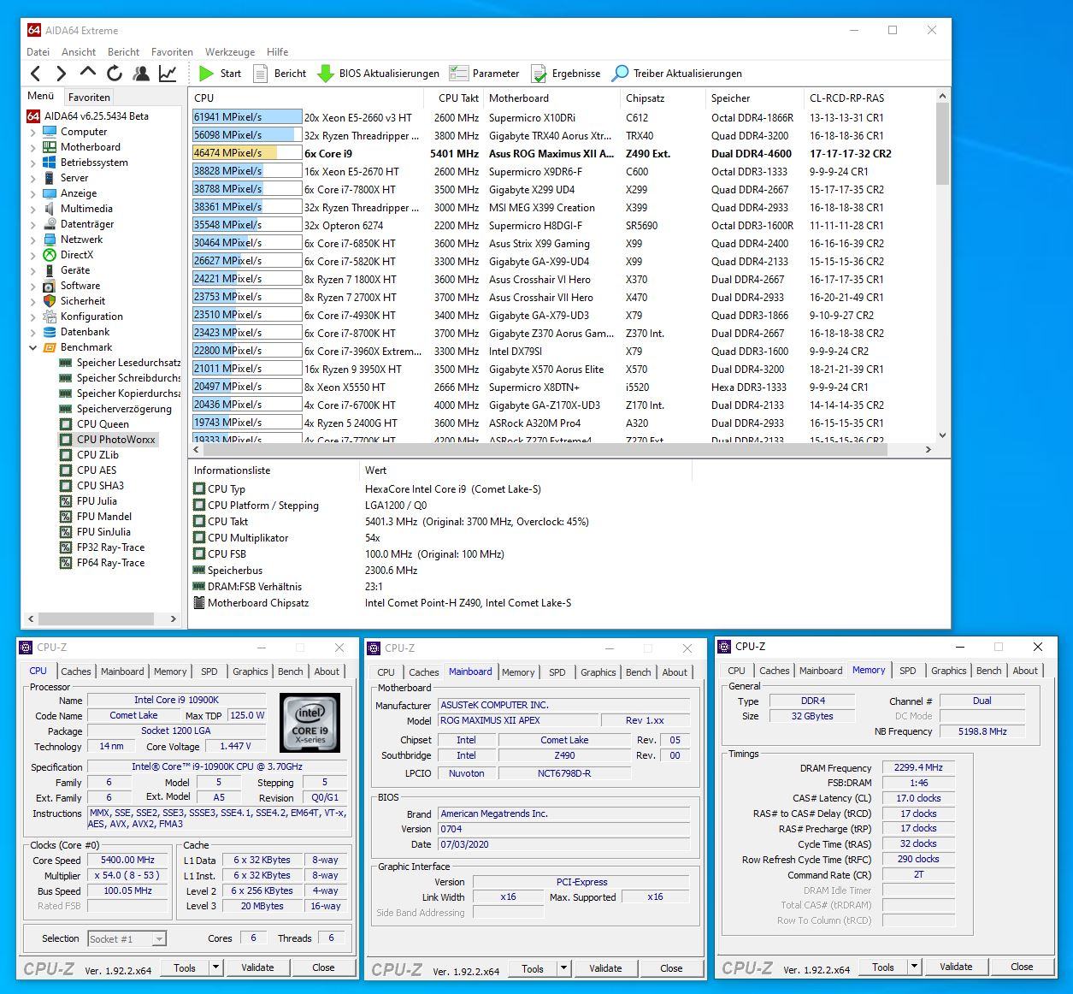
Task: Select Speicherverzögerung memory latency benchmark
Action: pyautogui.click(x=124, y=409)
